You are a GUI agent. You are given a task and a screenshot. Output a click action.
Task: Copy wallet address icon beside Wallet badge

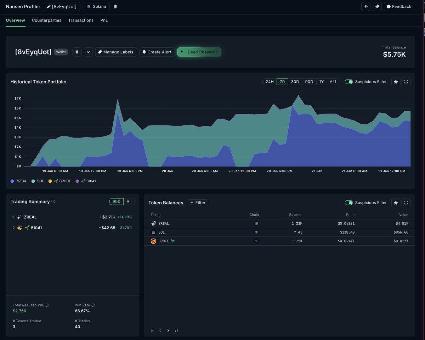click(x=77, y=52)
